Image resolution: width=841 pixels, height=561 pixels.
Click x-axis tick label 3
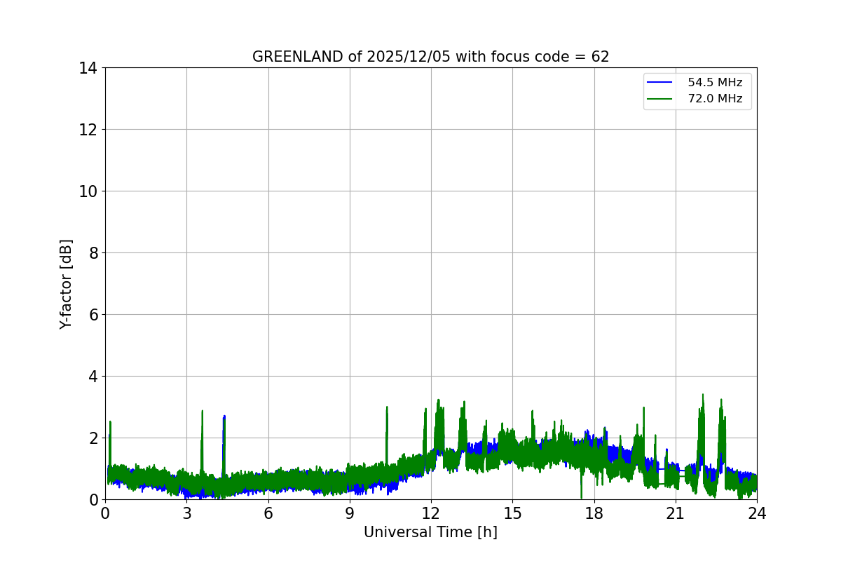(186, 513)
